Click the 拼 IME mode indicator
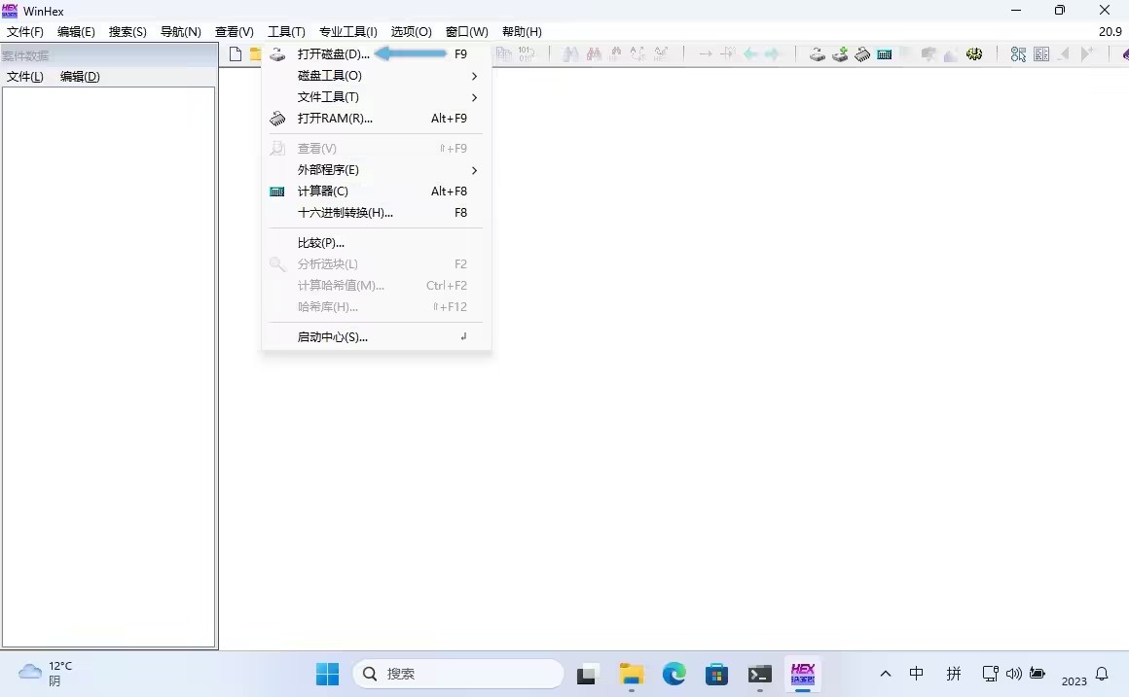 pyautogui.click(x=953, y=674)
